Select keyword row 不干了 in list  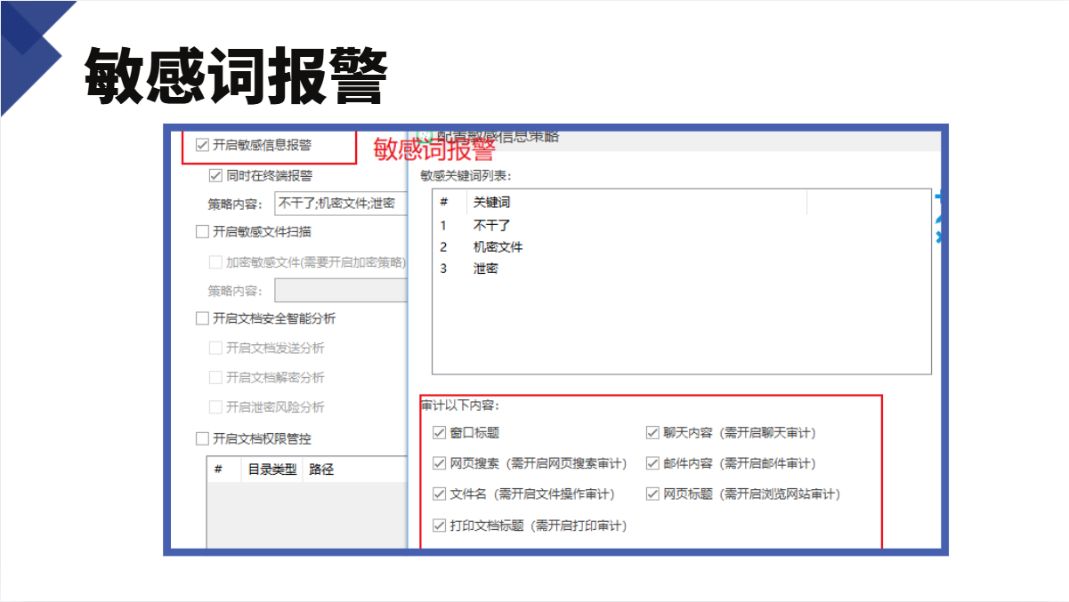[x=492, y=226]
